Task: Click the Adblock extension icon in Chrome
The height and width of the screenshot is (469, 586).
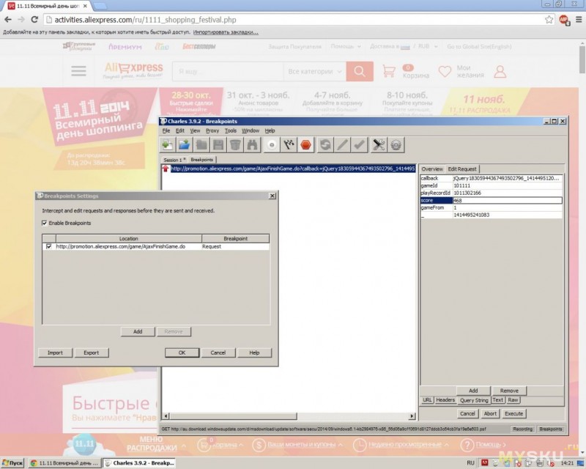Action: (564, 20)
